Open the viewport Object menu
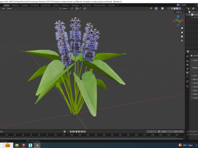 click(x=9, y=9)
